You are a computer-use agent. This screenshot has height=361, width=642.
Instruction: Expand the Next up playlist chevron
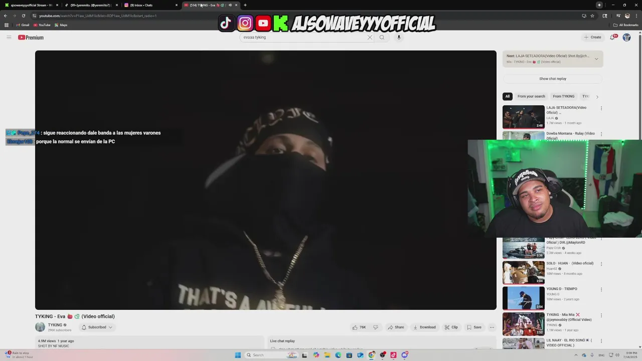point(596,59)
